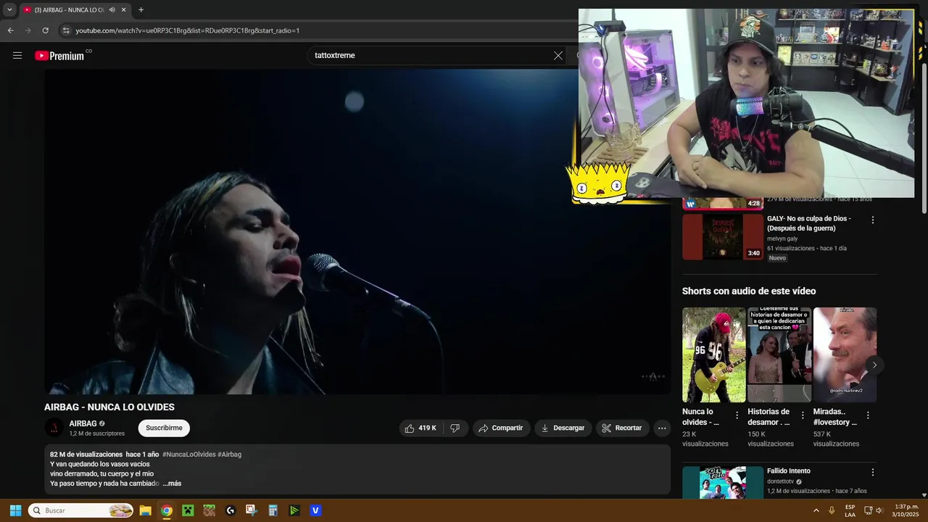Close the AIRBAG - NUNCA LO OLVIDES tab
This screenshot has width=928, height=522.
coord(123,9)
